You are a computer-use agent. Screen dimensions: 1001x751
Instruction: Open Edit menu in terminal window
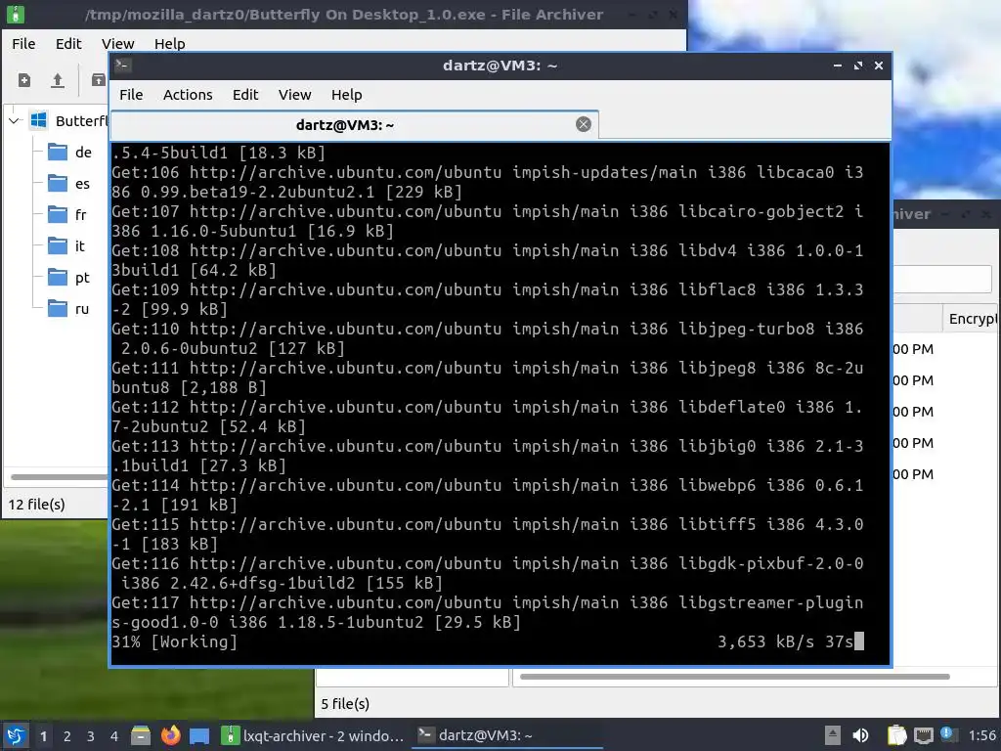coord(245,95)
